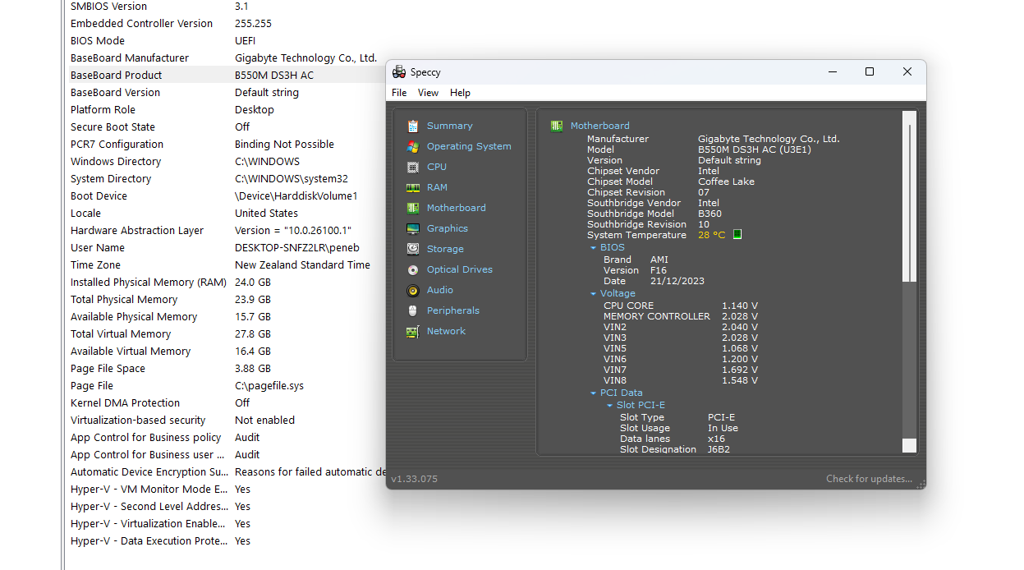Select the Automatic Device Encryption Support row
This screenshot has height=570, width=1024.
[x=226, y=471]
